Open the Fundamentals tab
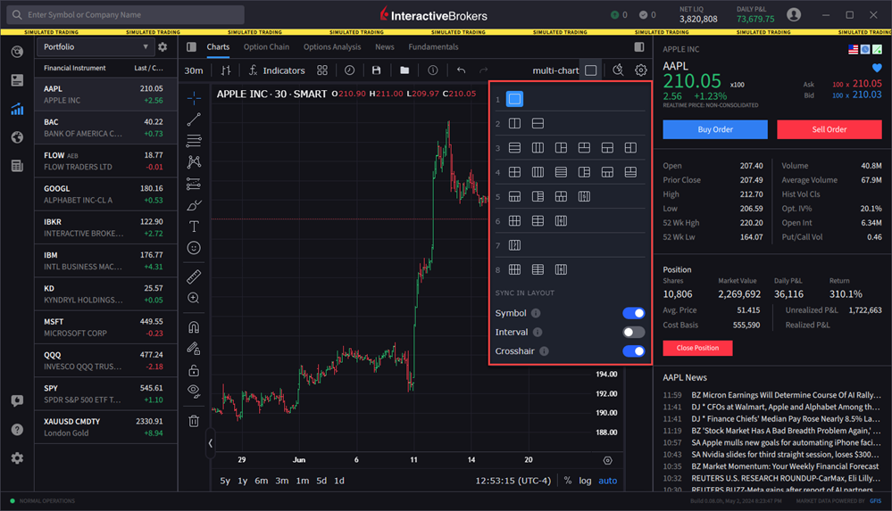Screen dimensions: 892x511 (x=433, y=47)
